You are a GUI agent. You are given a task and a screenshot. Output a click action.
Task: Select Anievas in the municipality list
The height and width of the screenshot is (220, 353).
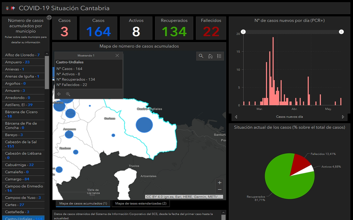point(23,69)
